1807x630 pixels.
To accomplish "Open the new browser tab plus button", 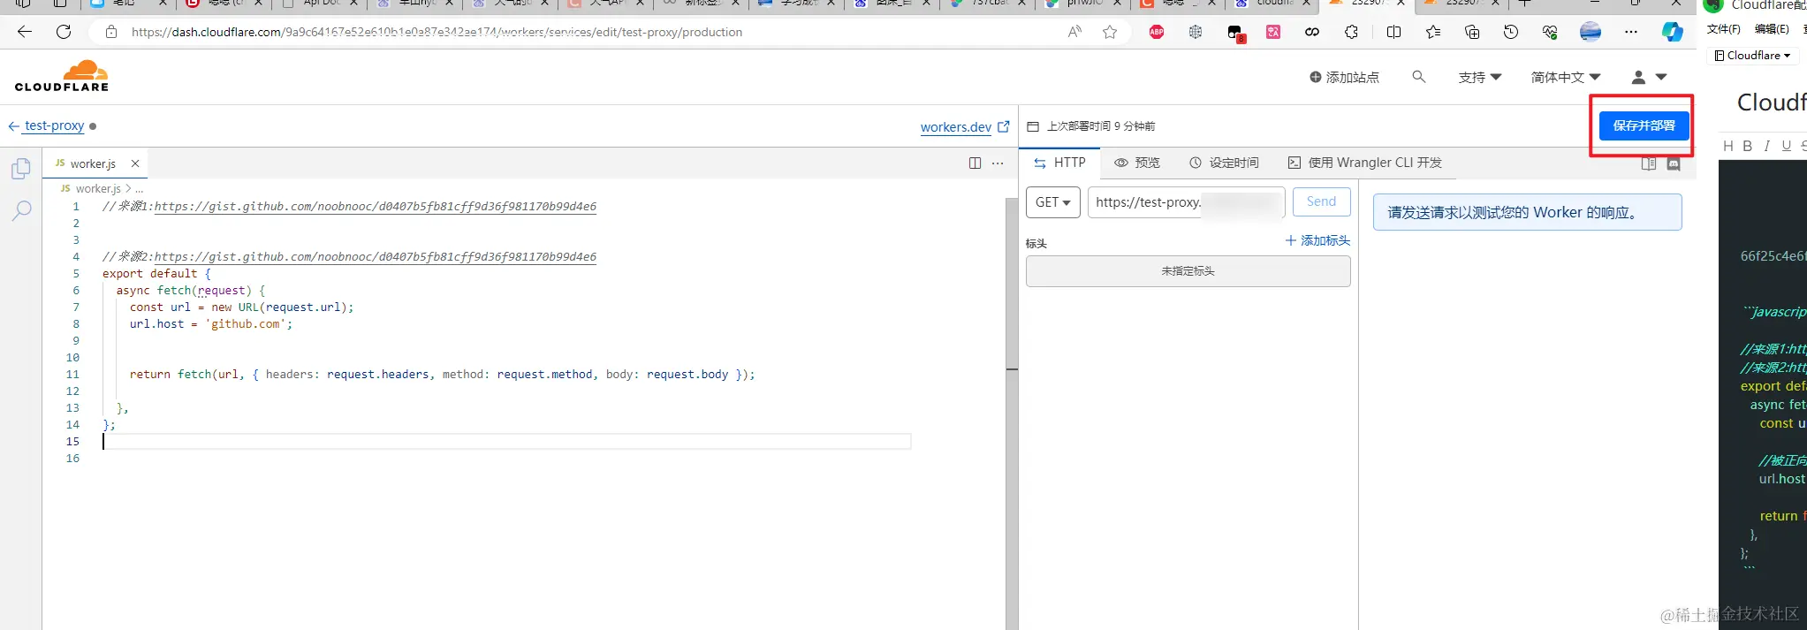I will [x=1524, y=4].
